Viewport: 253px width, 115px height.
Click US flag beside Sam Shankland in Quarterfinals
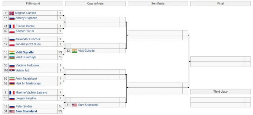click(x=74, y=105)
